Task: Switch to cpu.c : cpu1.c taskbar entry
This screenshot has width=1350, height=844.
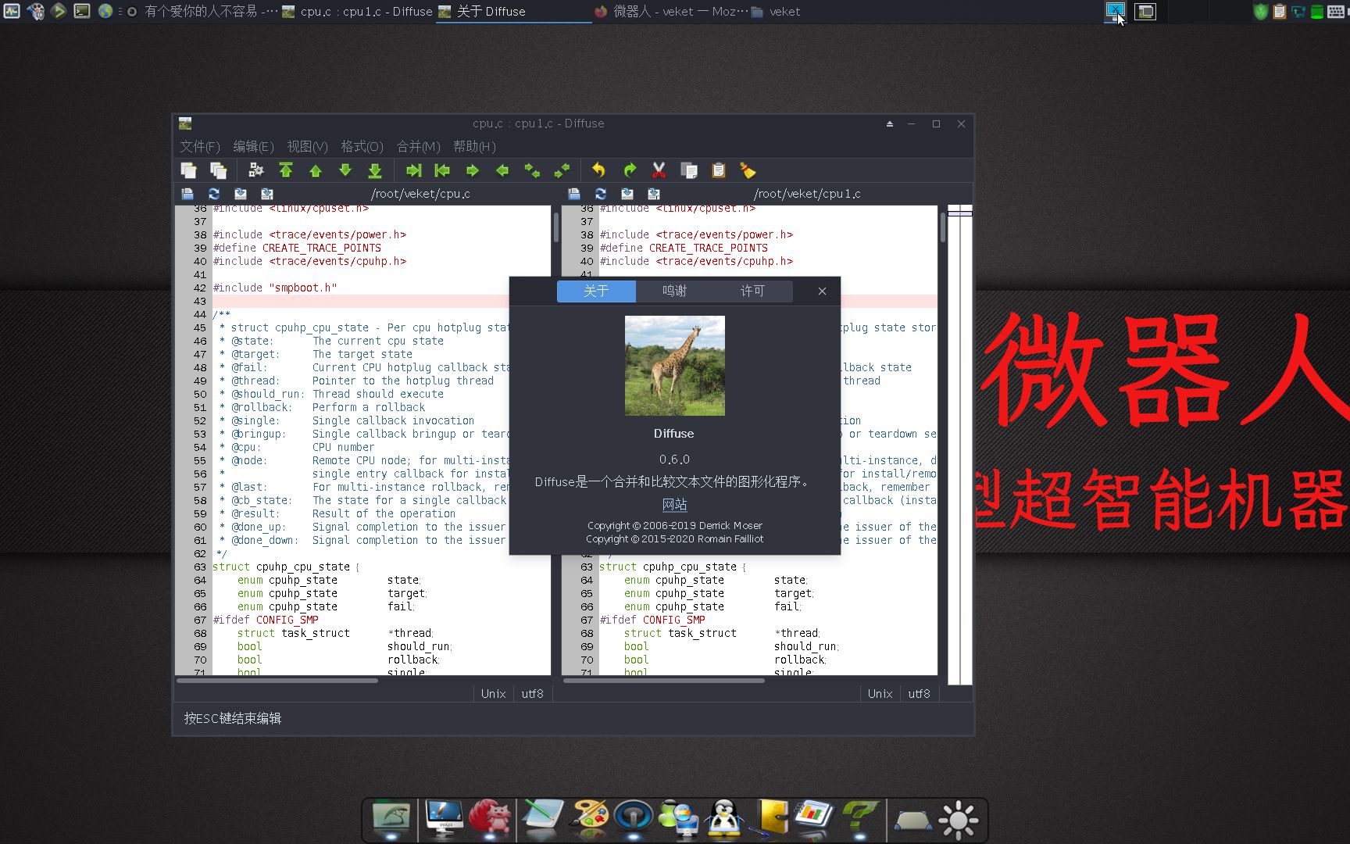Action: pyautogui.click(x=357, y=12)
